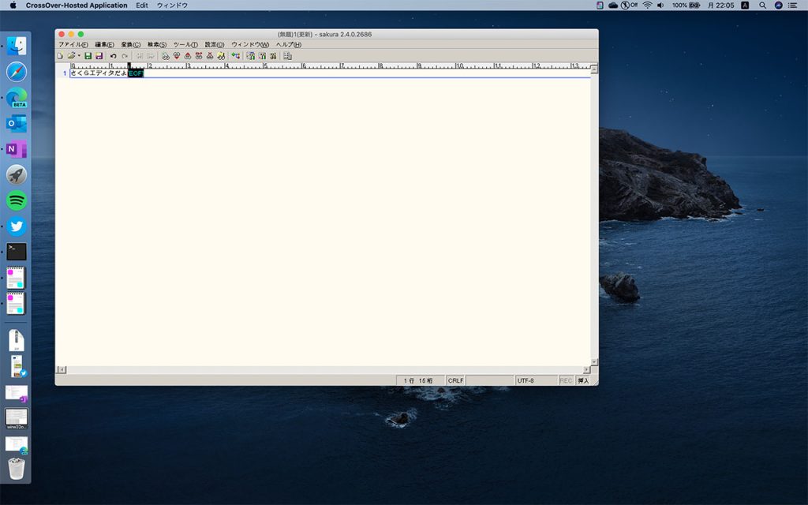Click the Type settings list icon

[x=250, y=56]
